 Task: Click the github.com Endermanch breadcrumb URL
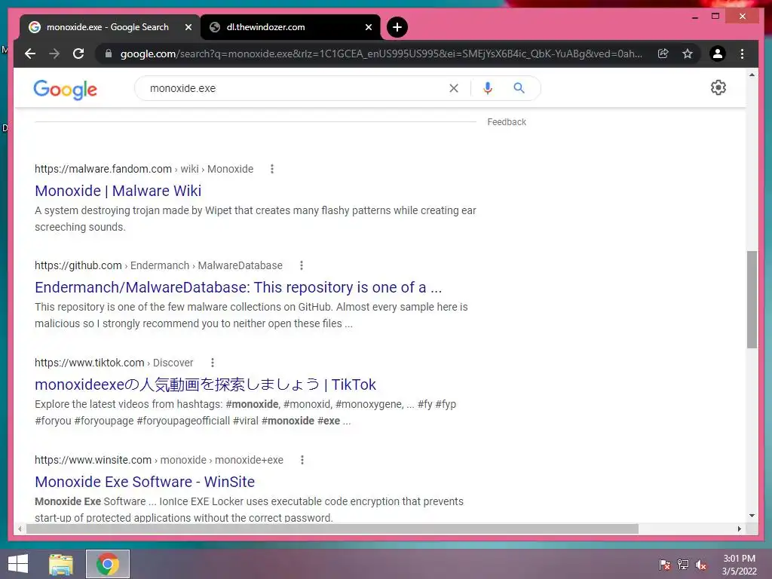[x=158, y=265]
